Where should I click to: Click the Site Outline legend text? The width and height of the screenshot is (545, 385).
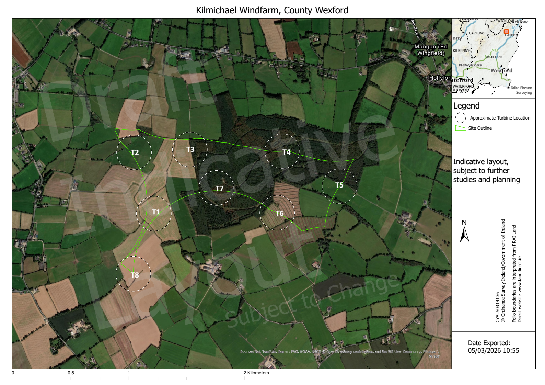click(x=480, y=128)
